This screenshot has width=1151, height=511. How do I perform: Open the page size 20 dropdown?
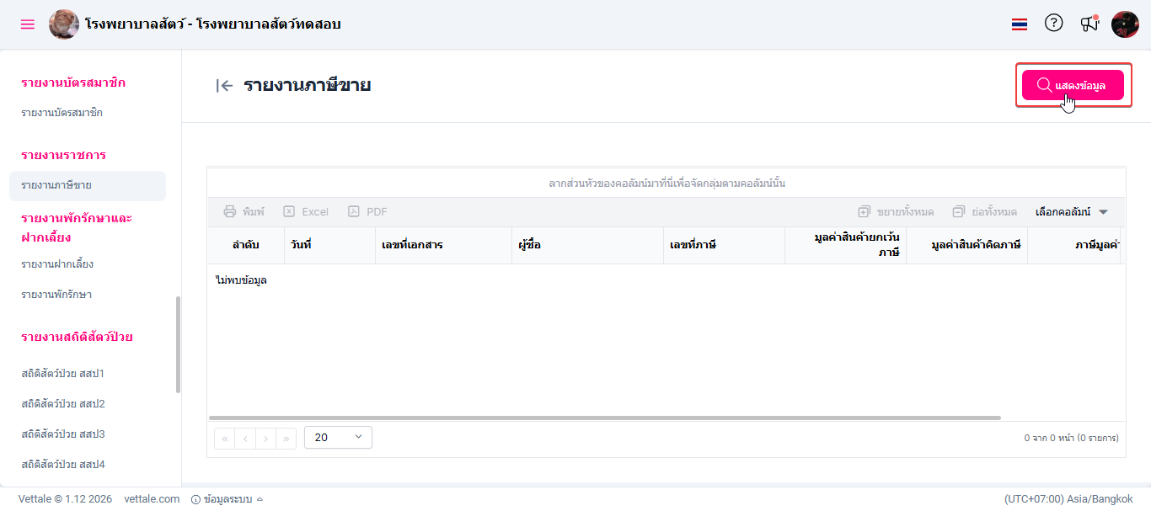338,437
